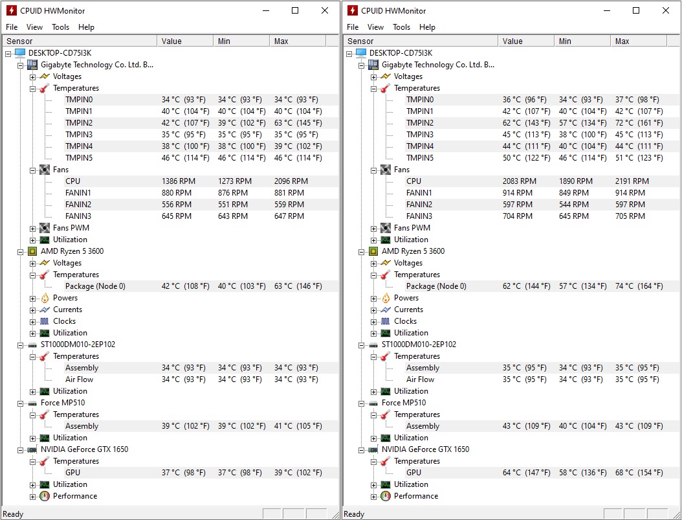The height and width of the screenshot is (520, 682).
Task: Click the DESKTOP-CD75I3K computer icon in right window
Action: pyautogui.click(x=361, y=53)
